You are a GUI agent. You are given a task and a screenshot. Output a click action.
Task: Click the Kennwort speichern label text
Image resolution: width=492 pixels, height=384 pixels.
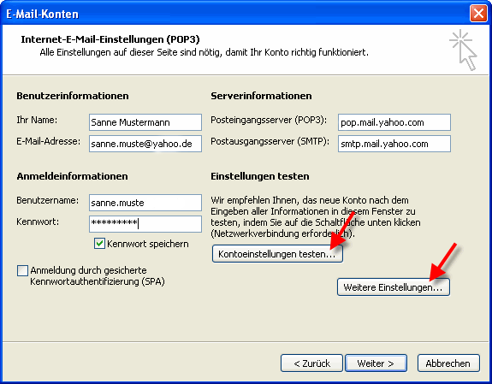click(x=148, y=244)
